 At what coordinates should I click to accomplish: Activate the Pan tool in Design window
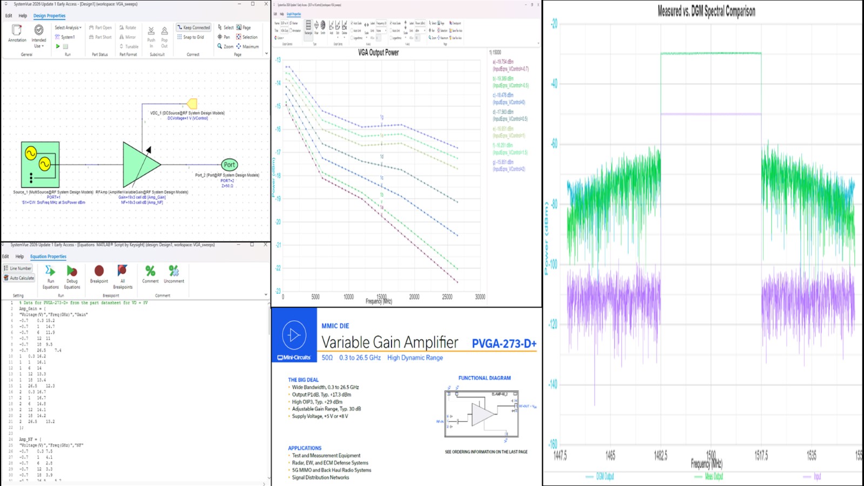click(x=224, y=37)
